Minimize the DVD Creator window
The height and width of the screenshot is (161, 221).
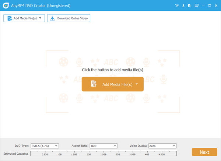tap(203, 6)
